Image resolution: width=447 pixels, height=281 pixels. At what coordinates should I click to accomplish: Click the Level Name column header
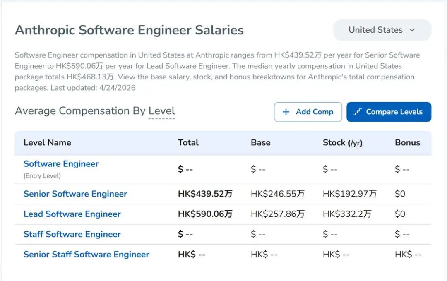47,143
